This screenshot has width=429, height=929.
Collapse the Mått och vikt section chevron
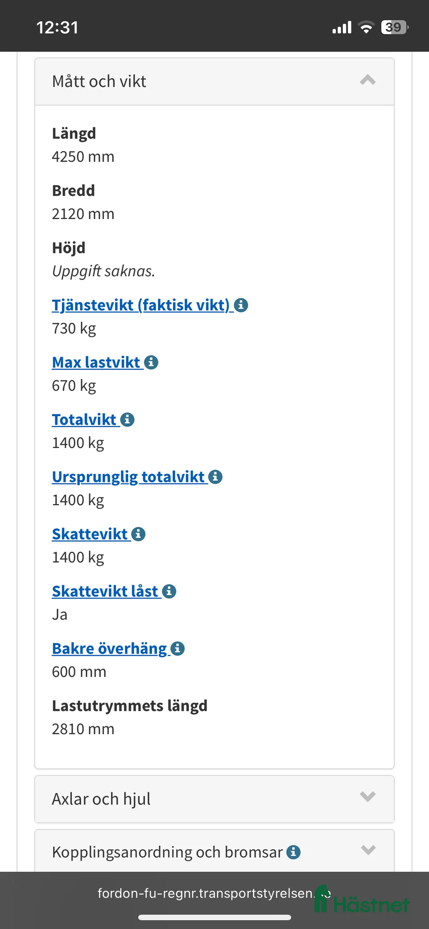367,81
